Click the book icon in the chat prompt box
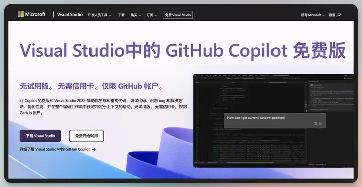 click(x=315, y=124)
